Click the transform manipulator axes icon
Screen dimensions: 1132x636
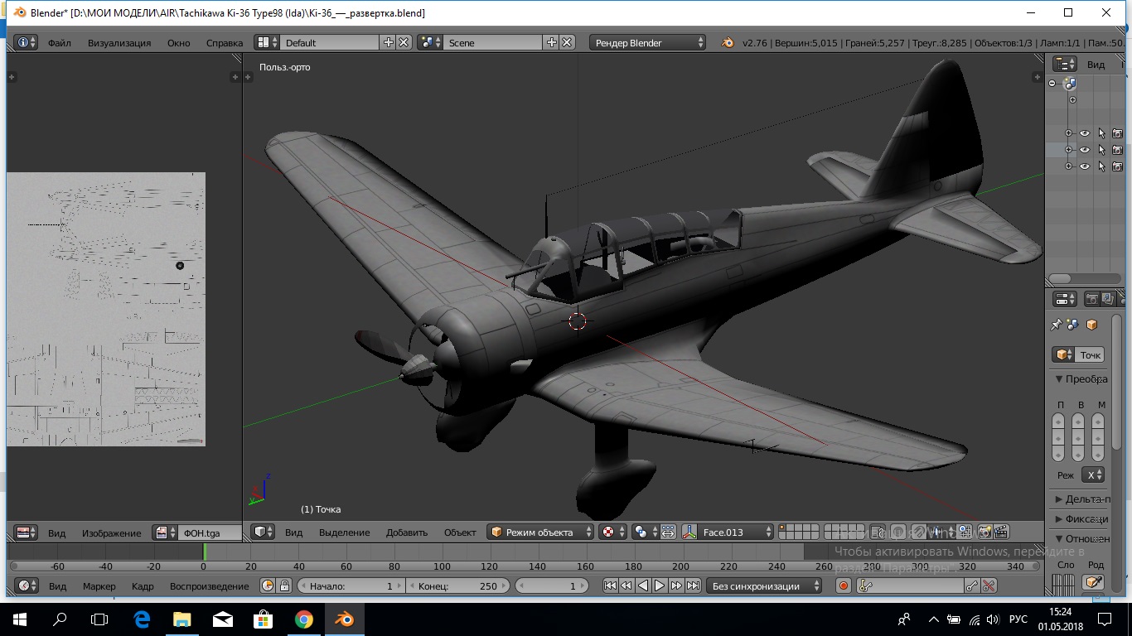(x=689, y=532)
